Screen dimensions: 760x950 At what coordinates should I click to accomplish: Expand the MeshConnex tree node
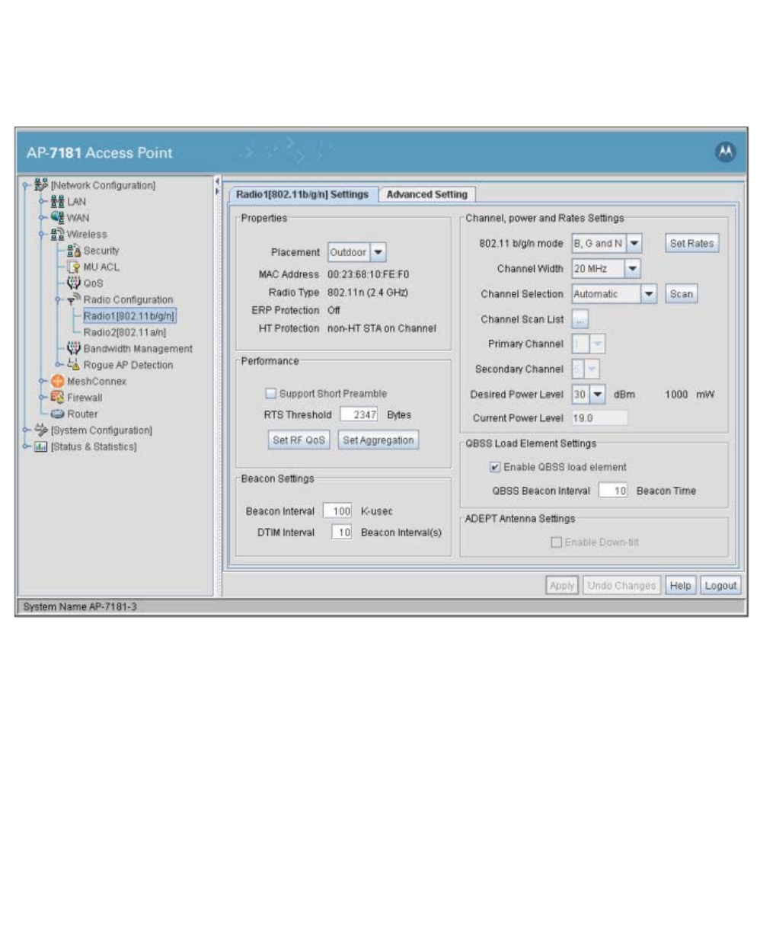tap(42, 381)
